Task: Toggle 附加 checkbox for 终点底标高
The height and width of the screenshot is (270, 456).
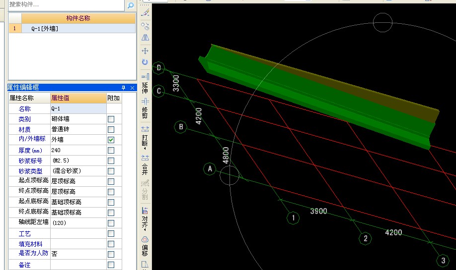Action: (x=111, y=213)
